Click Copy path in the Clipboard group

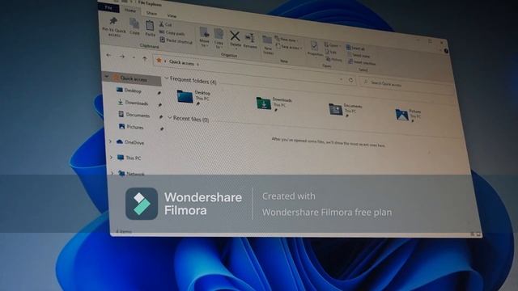[x=172, y=32]
